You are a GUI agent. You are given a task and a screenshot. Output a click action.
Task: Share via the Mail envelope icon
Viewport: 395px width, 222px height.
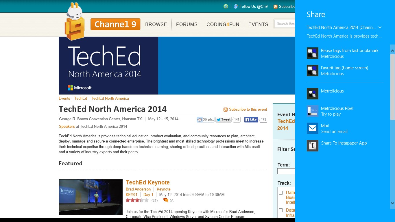click(x=313, y=128)
